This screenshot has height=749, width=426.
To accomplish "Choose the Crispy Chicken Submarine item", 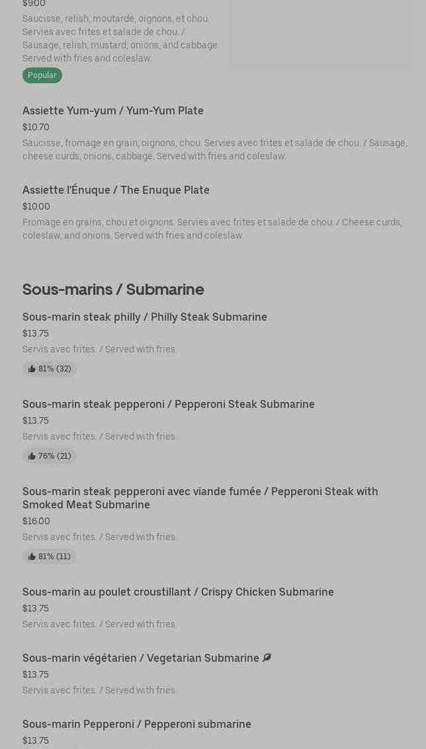I will pos(178,592).
